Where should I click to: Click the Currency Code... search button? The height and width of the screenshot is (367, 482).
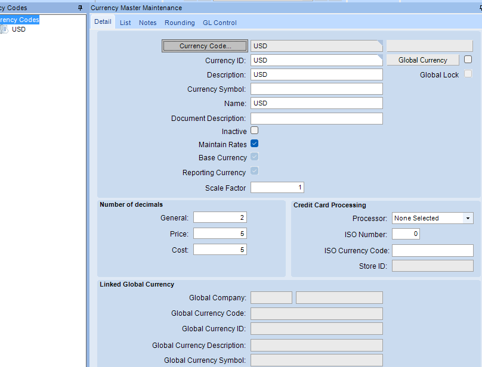[x=205, y=46]
